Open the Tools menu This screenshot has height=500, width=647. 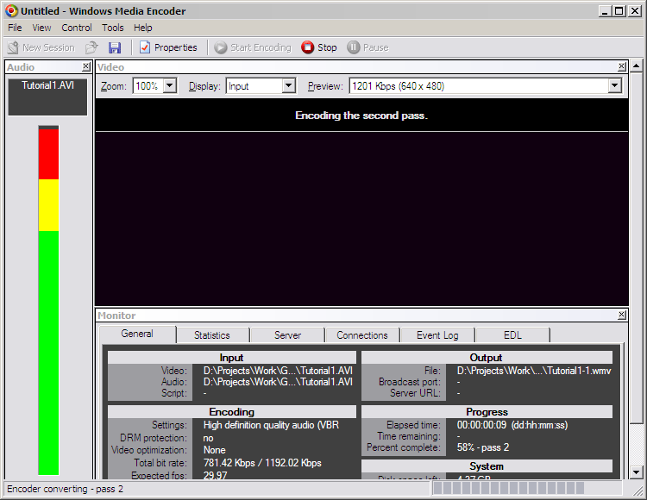tap(113, 28)
